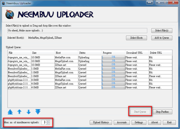Minimize the Neembuu Uploader window
Viewport: 180px width, 129px height.
[x=159, y=2]
